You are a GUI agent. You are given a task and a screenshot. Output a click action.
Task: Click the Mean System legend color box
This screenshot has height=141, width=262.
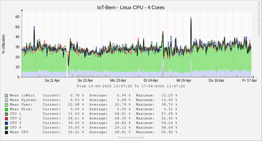coord(7,100)
